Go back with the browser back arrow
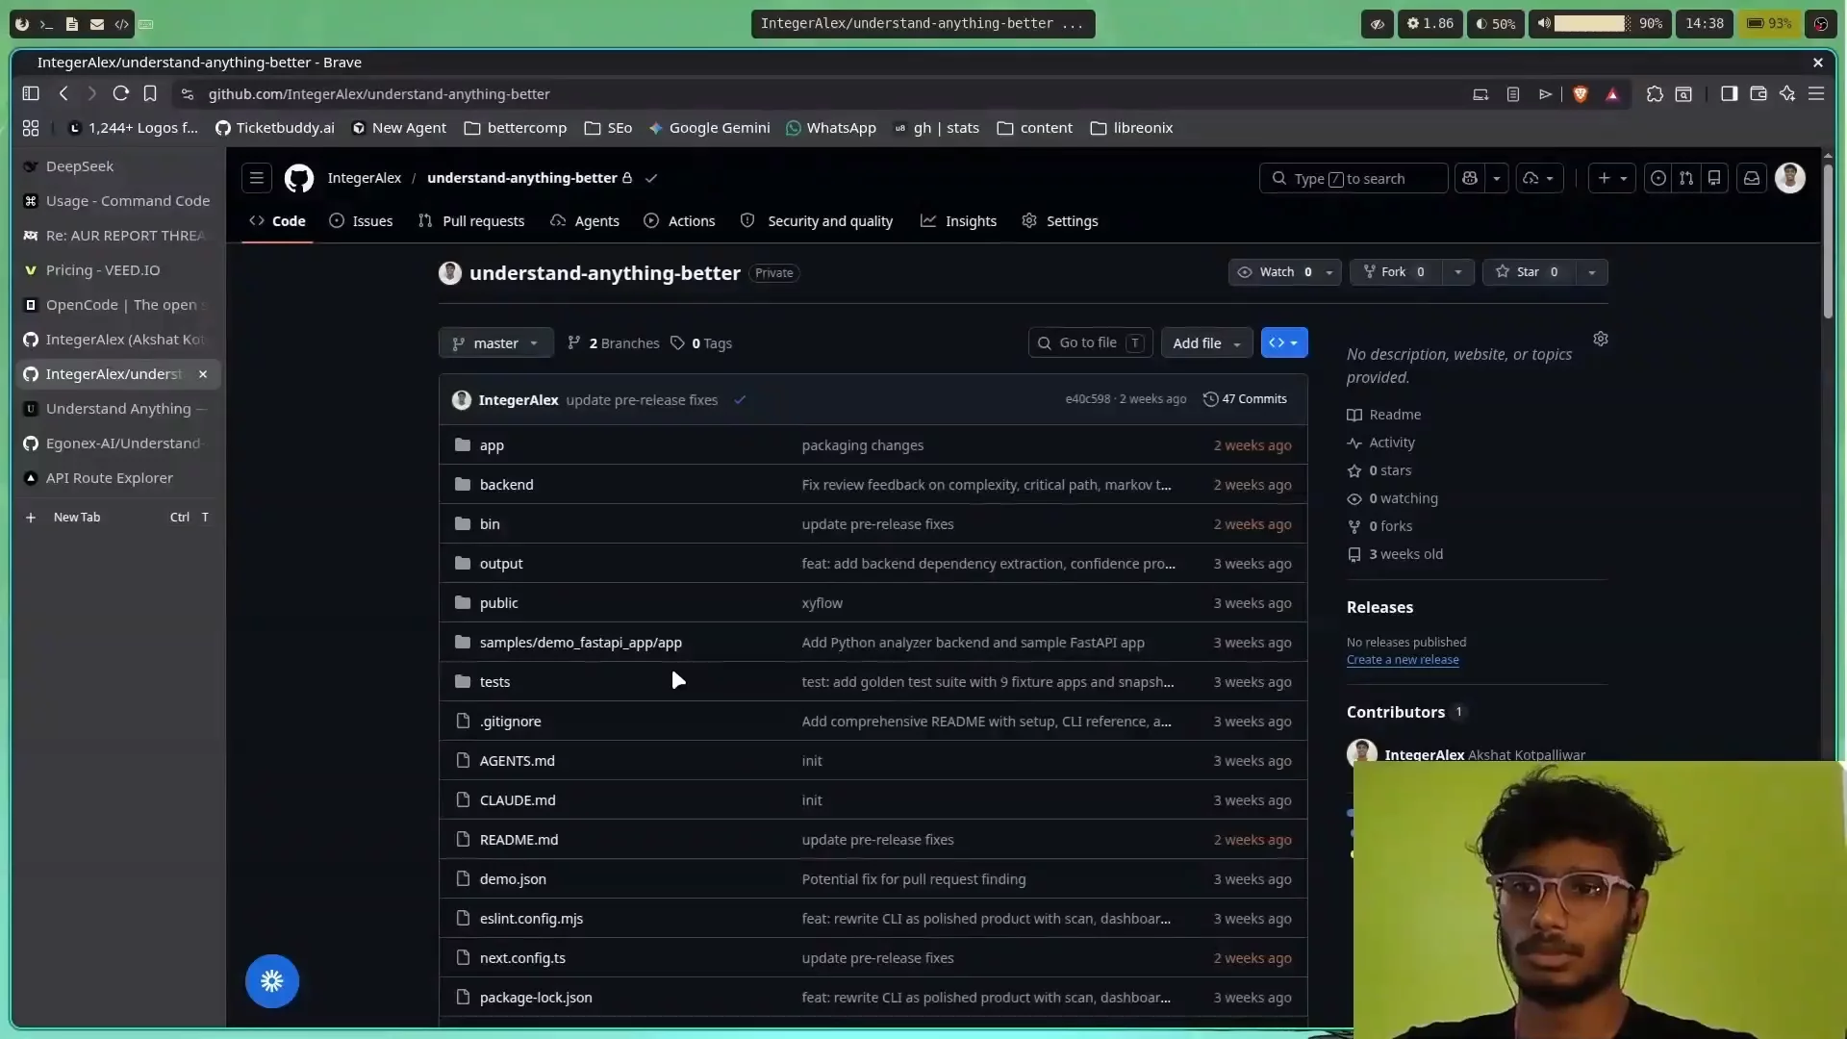 click(x=63, y=94)
